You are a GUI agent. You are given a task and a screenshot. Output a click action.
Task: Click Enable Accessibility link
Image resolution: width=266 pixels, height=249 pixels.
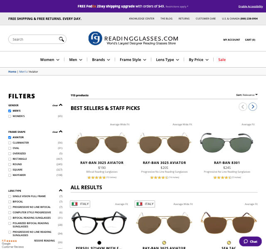251,7
